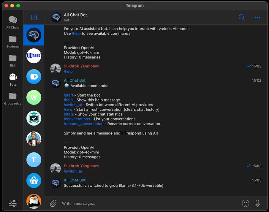The height and width of the screenshot is (212, 269).
Task: Open the shopping basket bot chat
Action: pyautogui.click(x=34, y=180)
